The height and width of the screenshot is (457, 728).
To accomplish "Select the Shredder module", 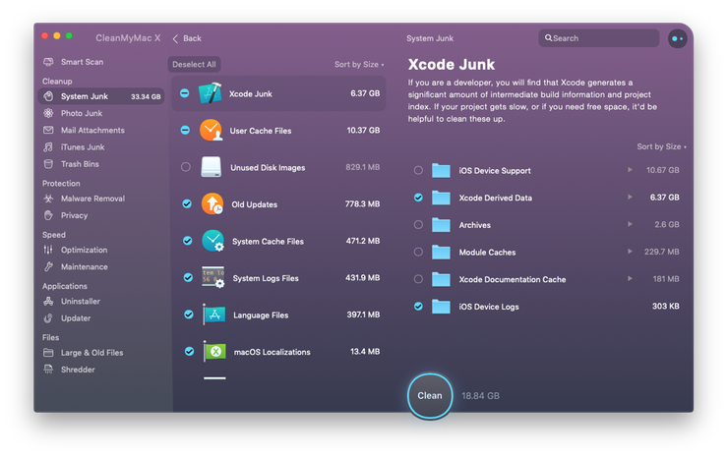I will tap(100, 370).
